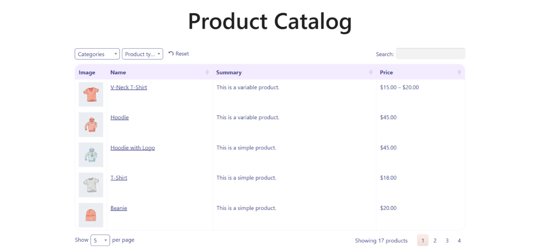
Task: Navigate to page 3 of products
Action: coord(447,240)
